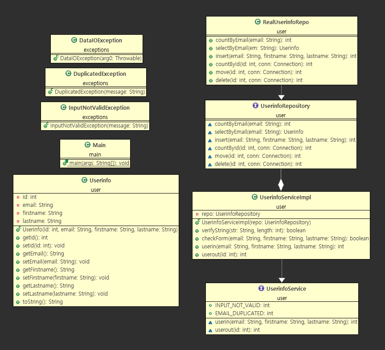
Task: Click the private field icon beside lastname: String
Action: pos(18,221)
